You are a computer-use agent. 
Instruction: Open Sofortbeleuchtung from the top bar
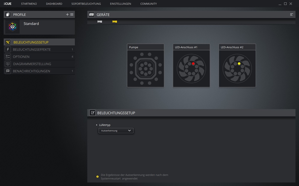tap(86, 4)
